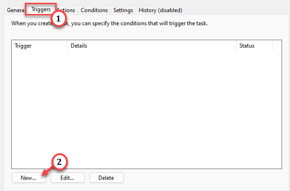Switch to the General tab
Viewport: 290px width, 191px height.
(15, 10)
